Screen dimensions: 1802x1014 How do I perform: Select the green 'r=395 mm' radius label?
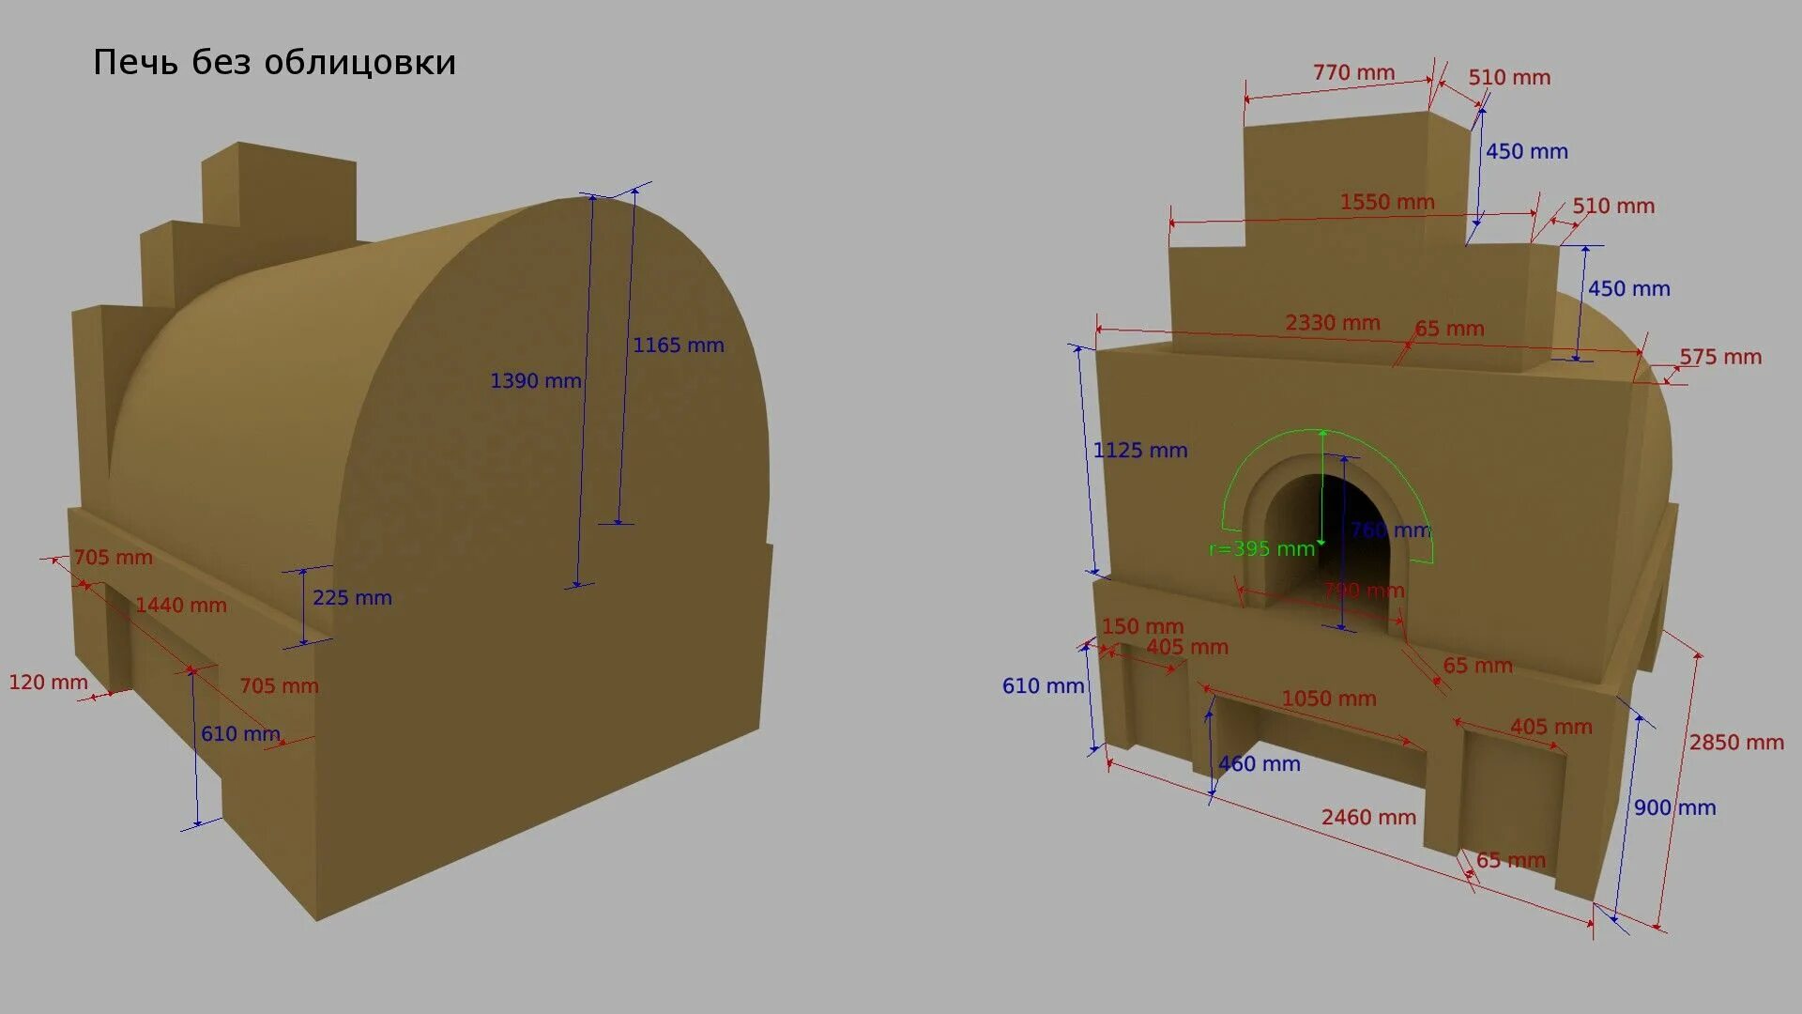click(1261, 548)
